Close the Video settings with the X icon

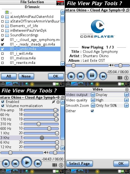(127, 89)
